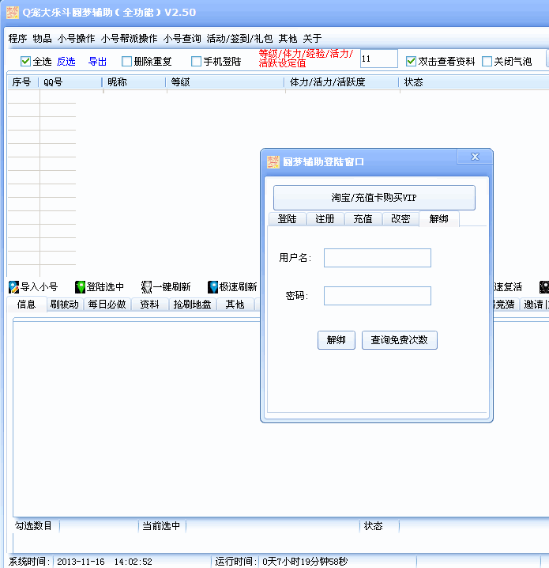
Task: Click the QQ号 column header
Action: tap(70, 82)
